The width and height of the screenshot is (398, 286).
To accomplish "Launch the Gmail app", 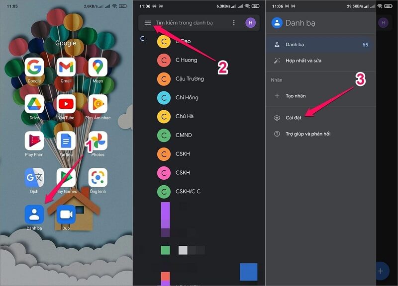I will click(66, 67).
